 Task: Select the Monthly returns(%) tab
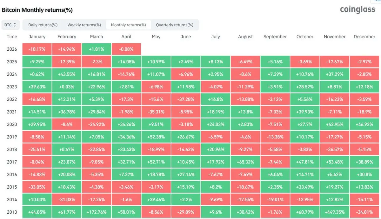[128, 25]
